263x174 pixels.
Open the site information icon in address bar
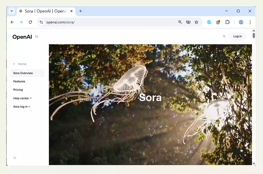(x=41, y=22)
